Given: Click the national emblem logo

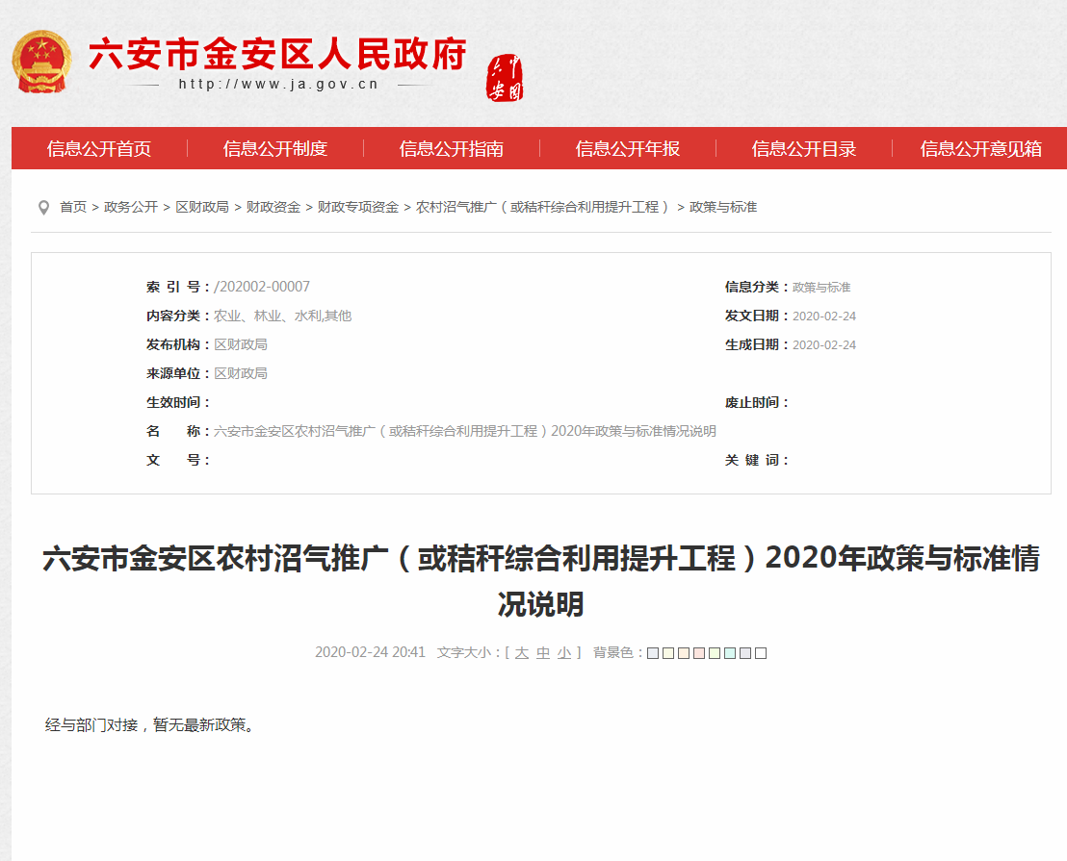Looking at the screenshot, I should (x=41, y=62).
